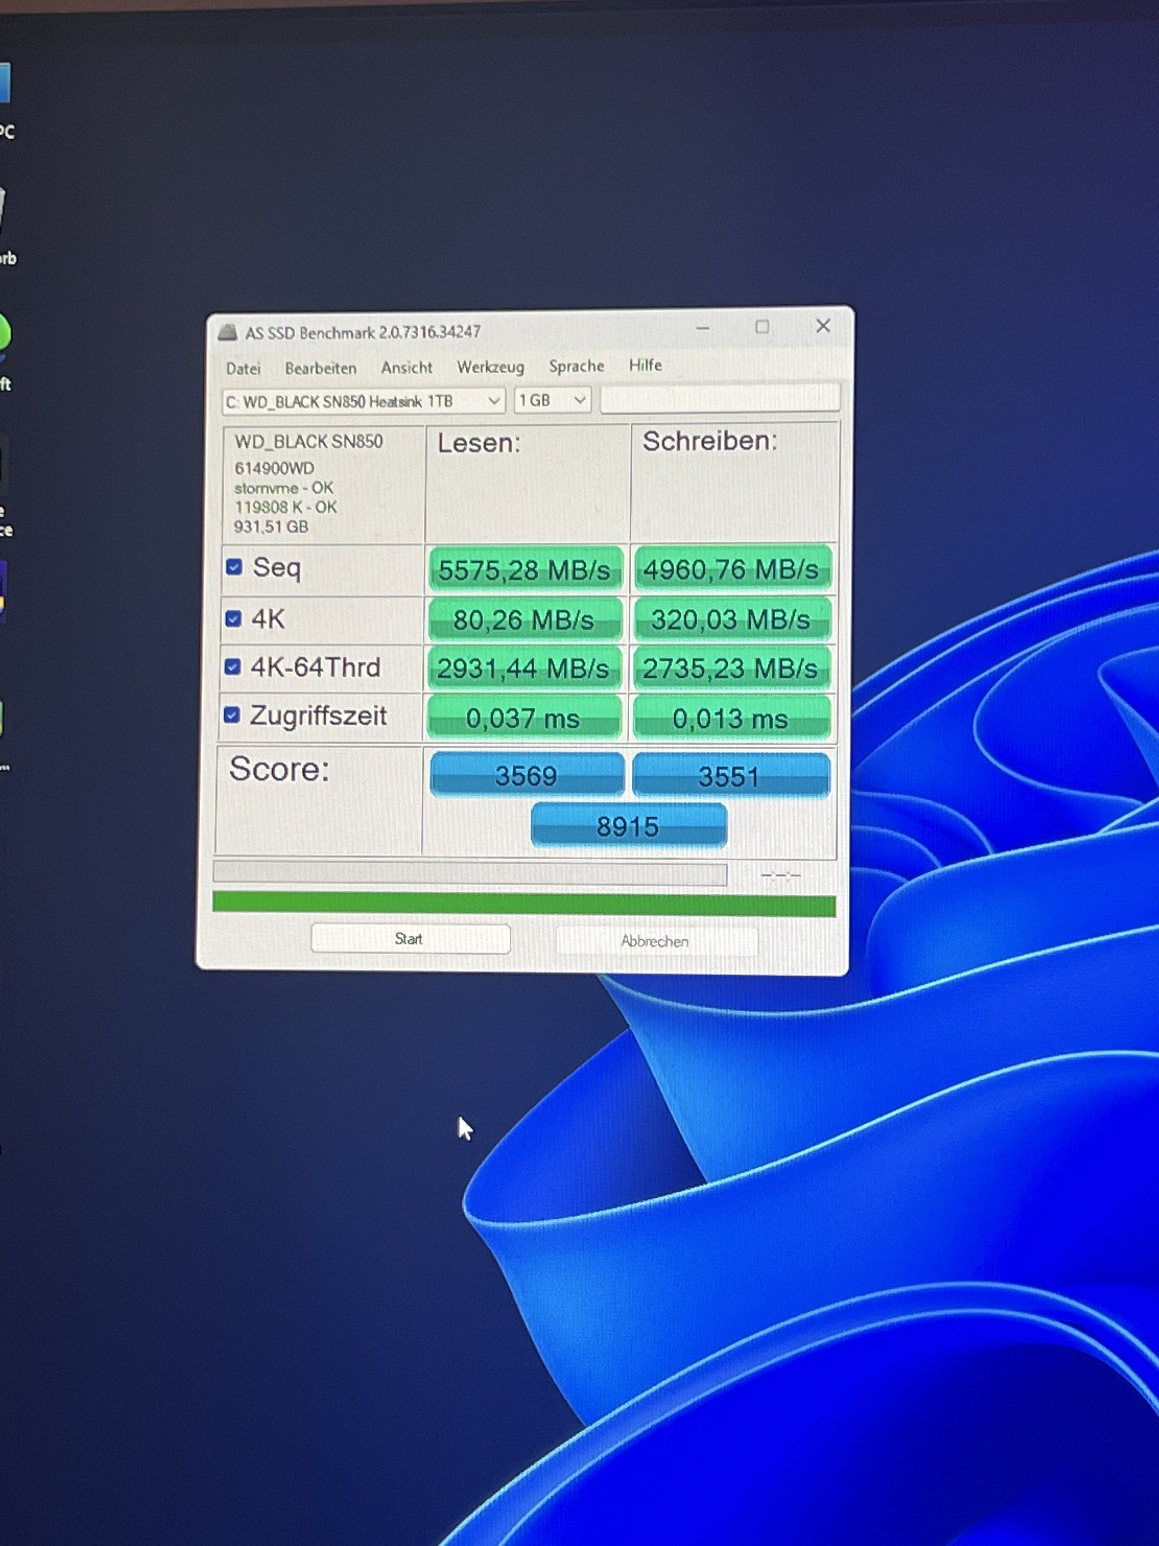1159x1546 pixels.
Task: Click the Abbrechen button
Action: (656, 941)
